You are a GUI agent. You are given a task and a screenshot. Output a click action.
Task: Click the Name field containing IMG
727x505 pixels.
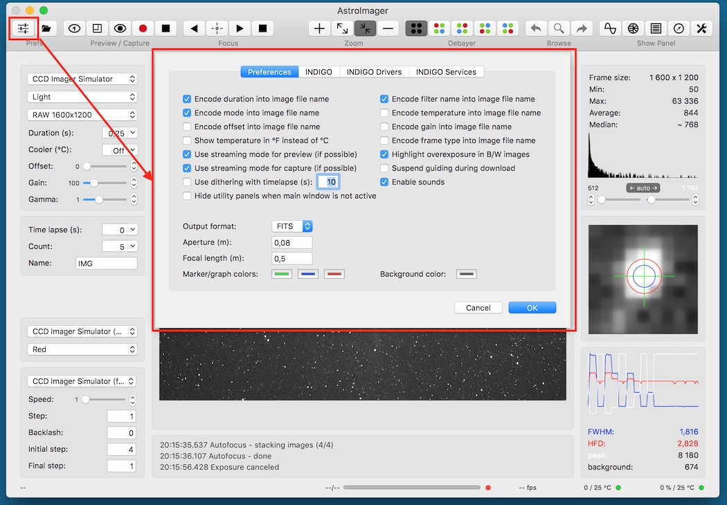106,263
